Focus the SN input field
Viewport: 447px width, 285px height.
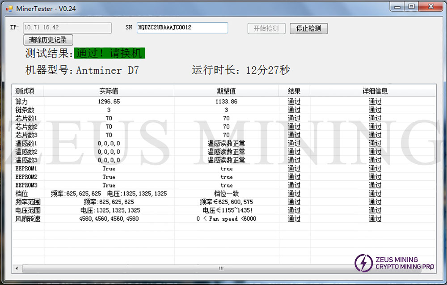coord(182,28)
